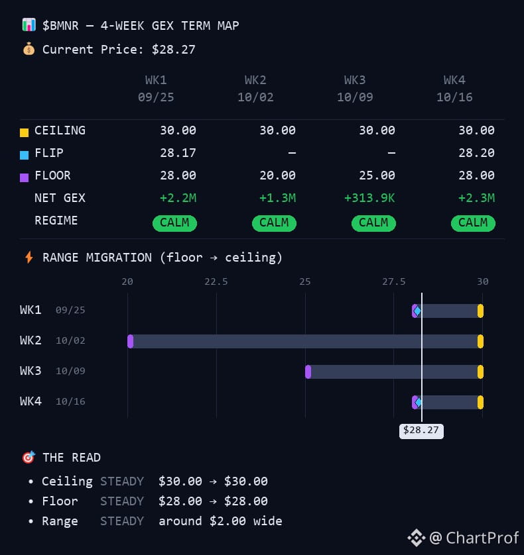Screen dimensions: 524x555
Task: Click the yellow CEILING legend square
Action: 24,132
